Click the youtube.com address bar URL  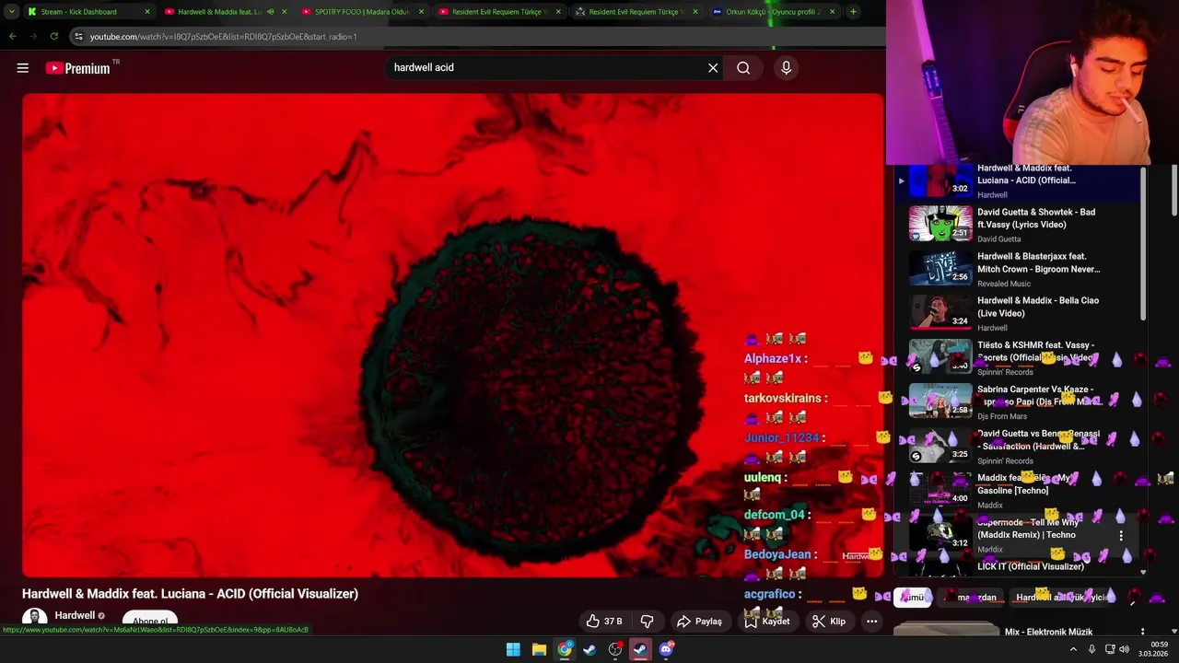point(224,37)
